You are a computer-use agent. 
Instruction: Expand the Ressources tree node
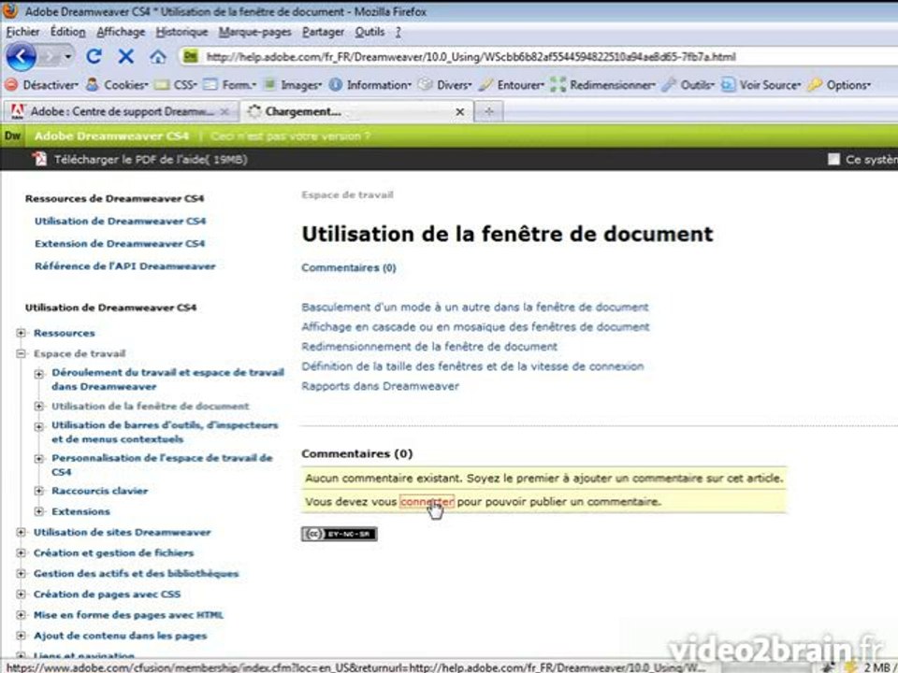[x=22, y=333]
